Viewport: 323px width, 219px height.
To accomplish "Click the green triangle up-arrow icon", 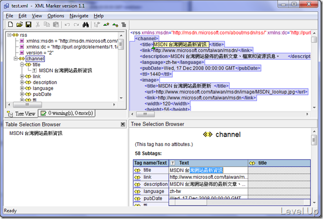I will tap(106, 25).
